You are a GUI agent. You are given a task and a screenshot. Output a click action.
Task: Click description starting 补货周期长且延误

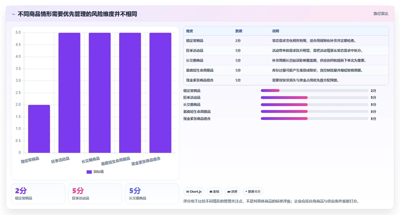click(x=320, y=61)
